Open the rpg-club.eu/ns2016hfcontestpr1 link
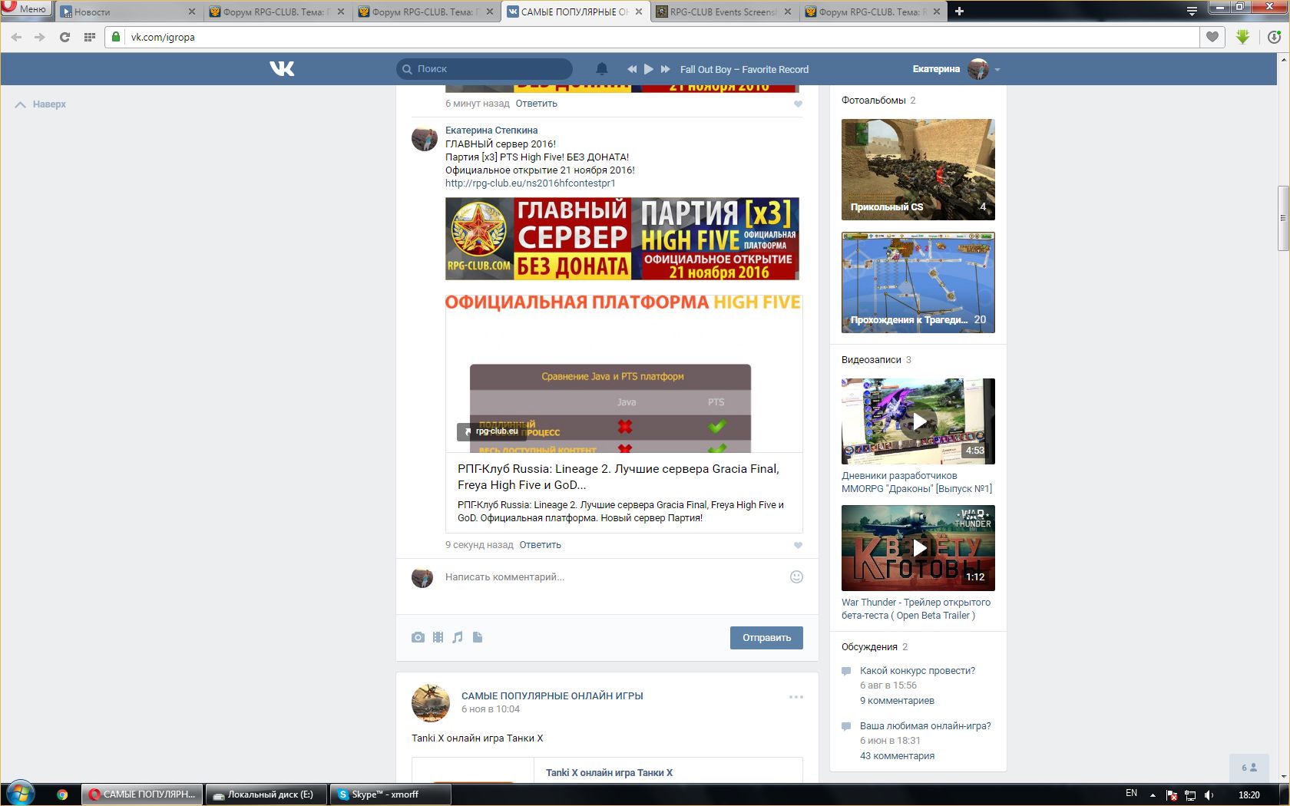The image size is (1290, 806). click(x=530, y=183)
